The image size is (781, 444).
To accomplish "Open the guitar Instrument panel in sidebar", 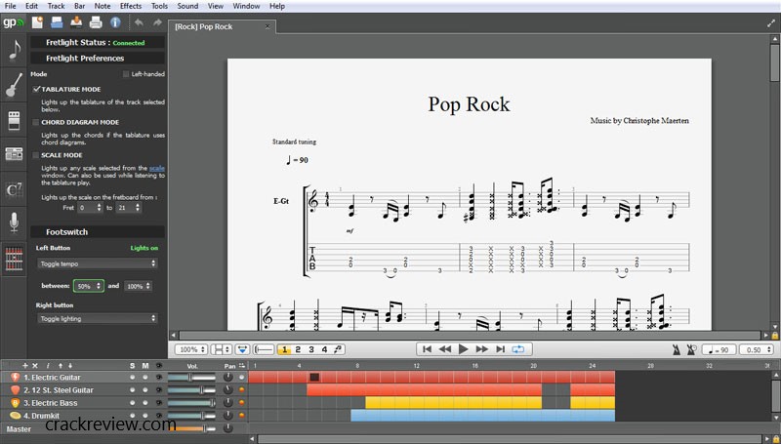I will [x=14, y=86].
